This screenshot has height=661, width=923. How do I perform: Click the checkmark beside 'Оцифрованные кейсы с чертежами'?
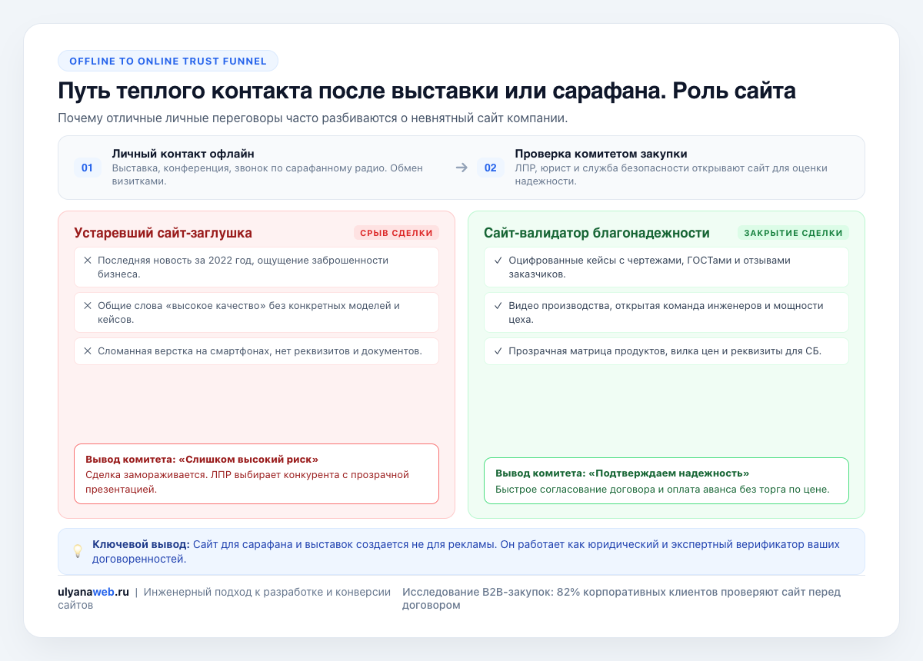coord(498,261)
